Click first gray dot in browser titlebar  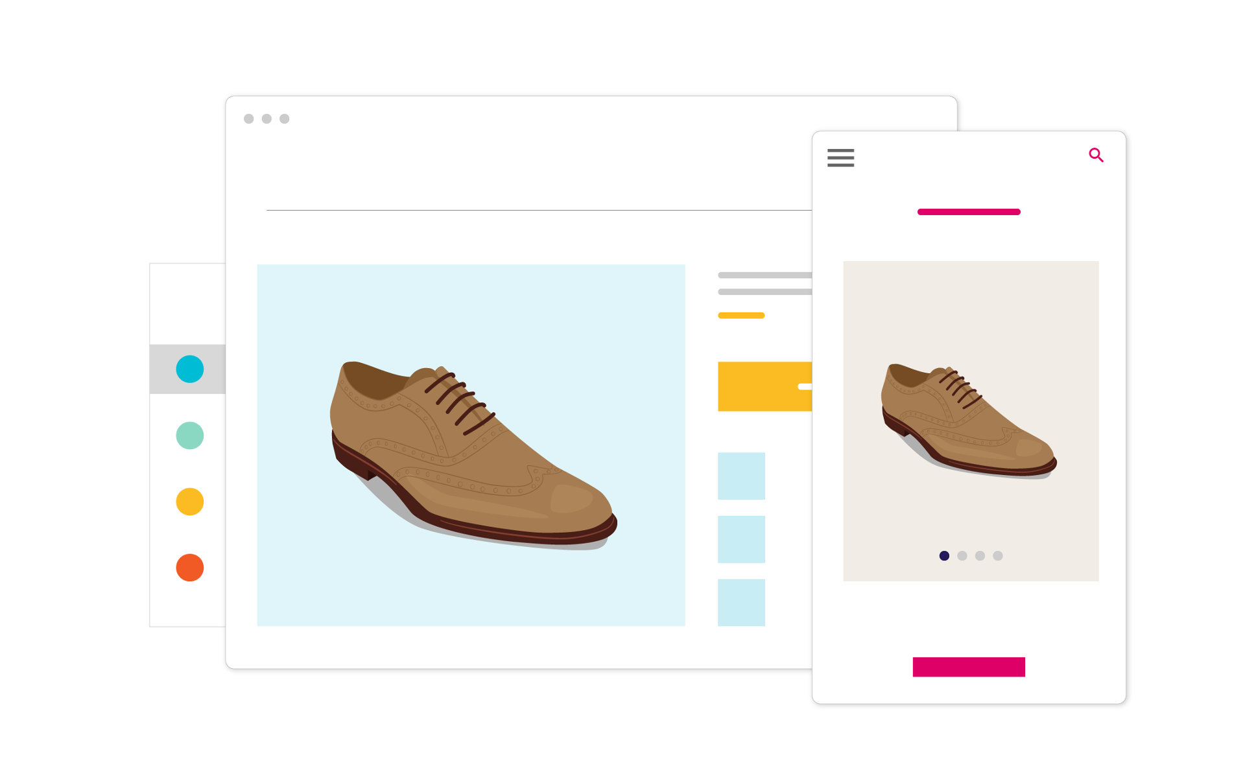tap(248, 119)
